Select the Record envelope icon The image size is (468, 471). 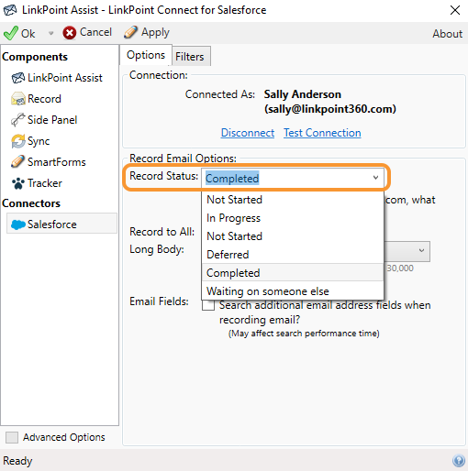point(18,99)
